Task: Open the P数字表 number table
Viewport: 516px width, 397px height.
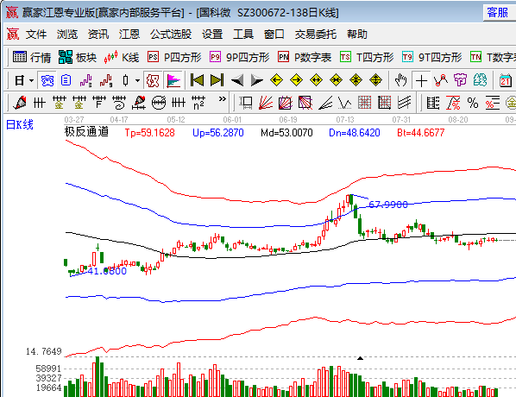Action: tap(305, 57)
